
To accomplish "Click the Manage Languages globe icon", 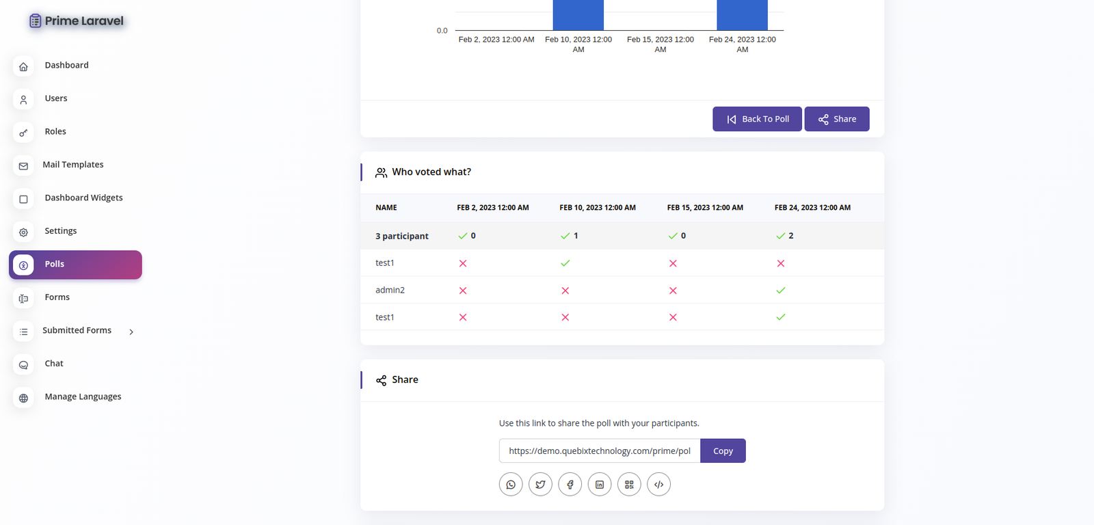I will 23,398.
